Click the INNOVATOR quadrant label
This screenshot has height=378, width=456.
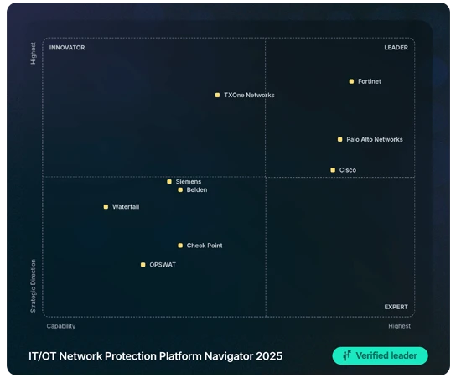[x=67, y=48]
